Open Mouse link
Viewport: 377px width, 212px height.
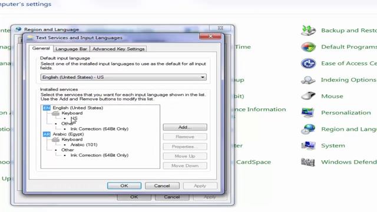point(332,96)
